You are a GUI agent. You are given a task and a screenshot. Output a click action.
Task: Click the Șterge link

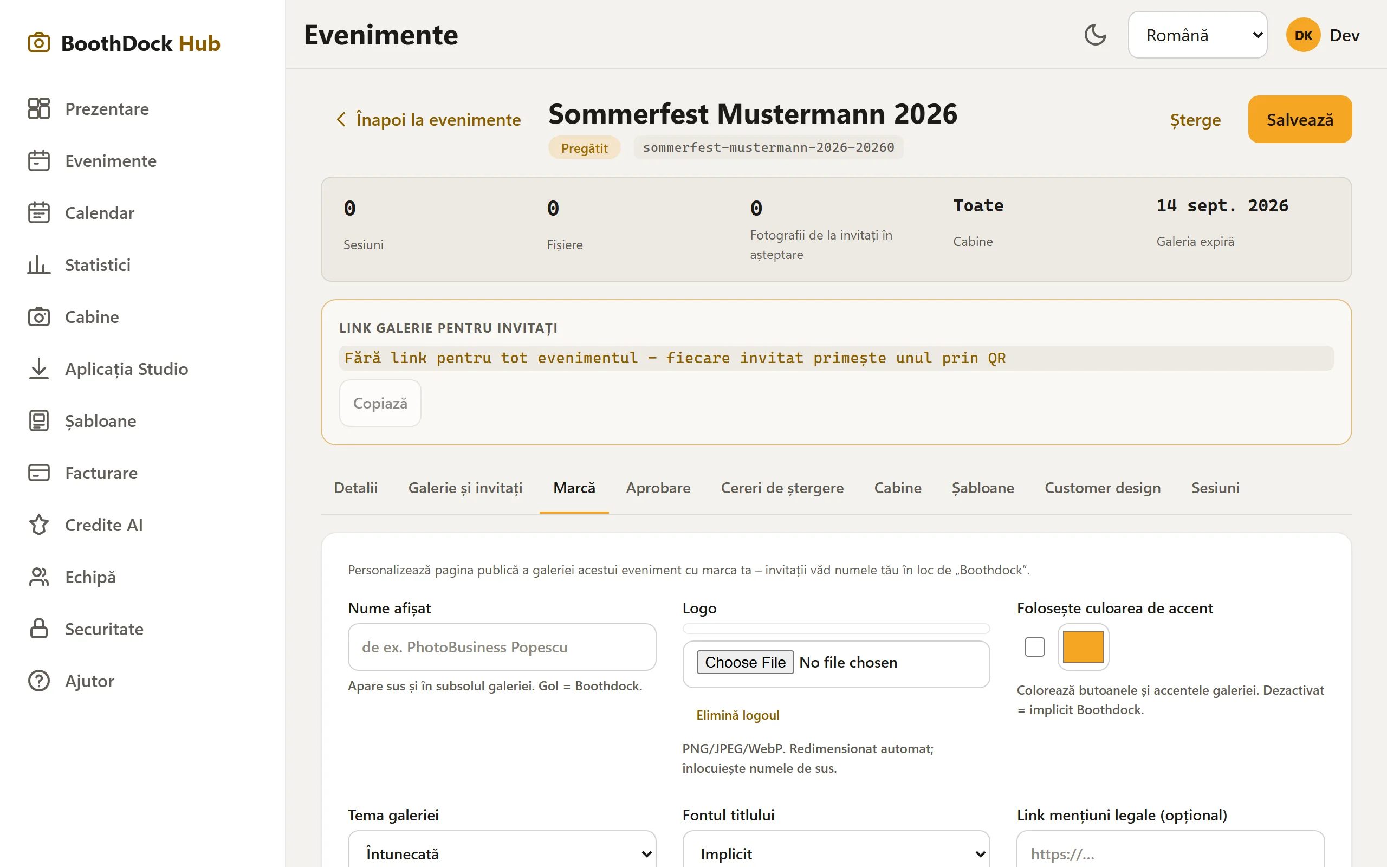1195,119
